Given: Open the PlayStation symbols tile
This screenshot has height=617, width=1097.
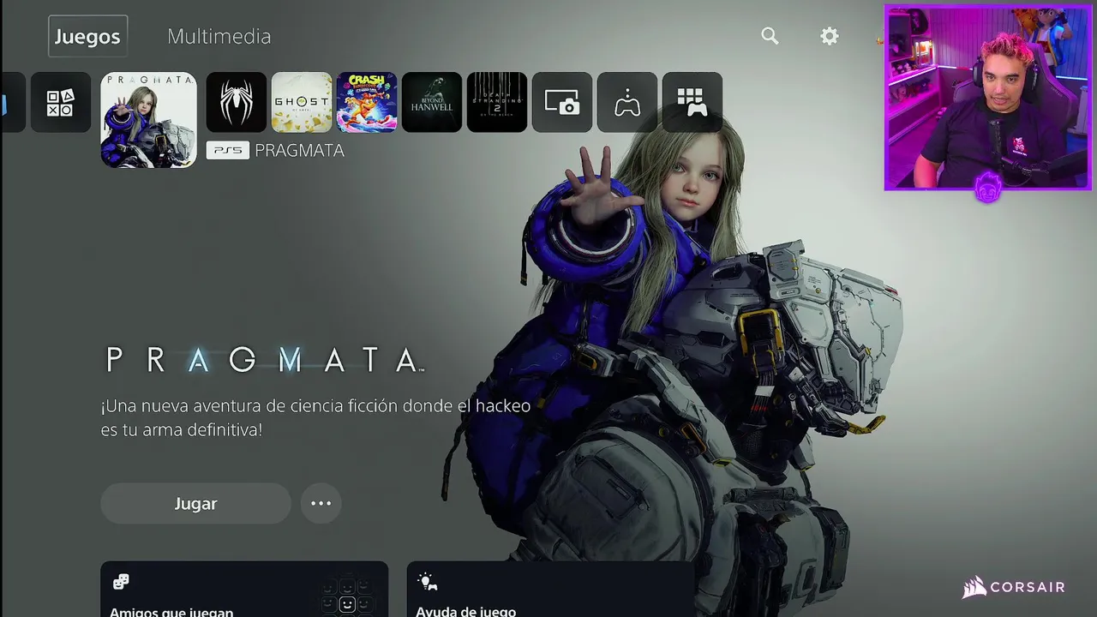Looking at the screenshot, I should pyautogui.click(x=61, y=102).
